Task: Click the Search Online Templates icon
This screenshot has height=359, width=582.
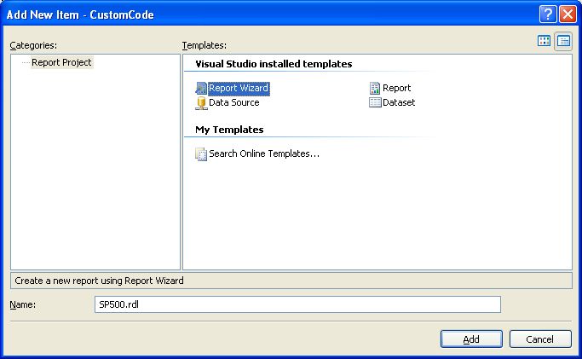Action: 201,154
